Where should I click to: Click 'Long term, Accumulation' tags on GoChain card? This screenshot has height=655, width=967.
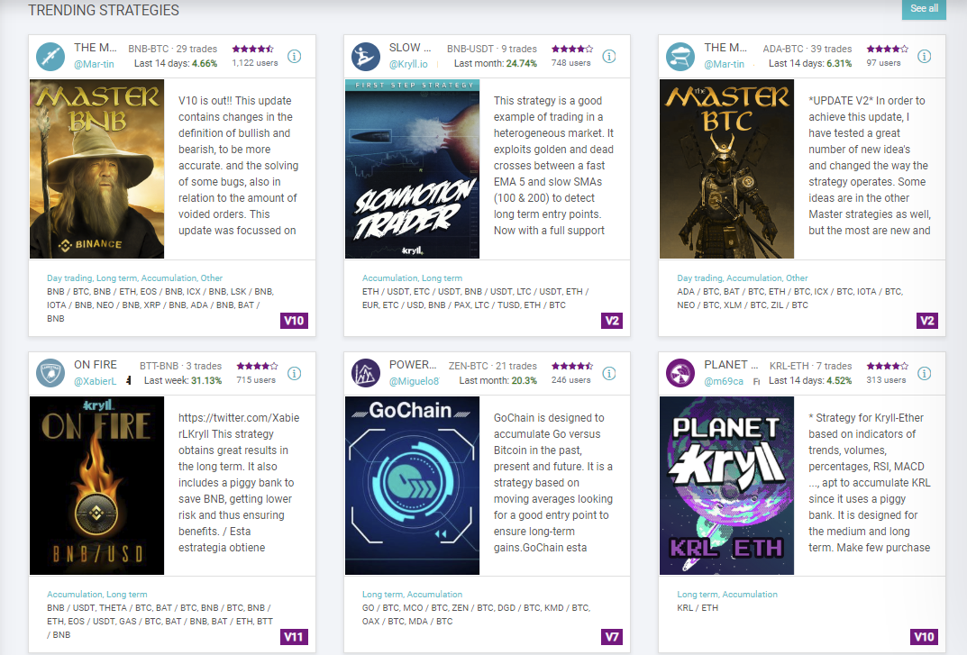pos(412,595)
